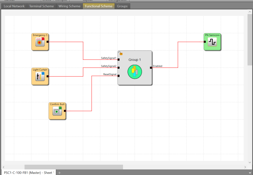Click the SafetySignal2 label

(109, 66)
